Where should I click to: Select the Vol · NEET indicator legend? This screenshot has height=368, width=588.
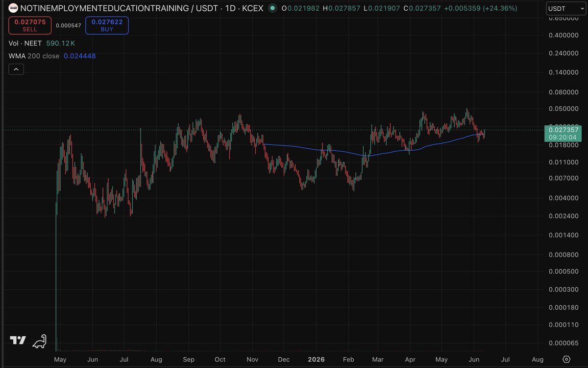tap(25, 44)
